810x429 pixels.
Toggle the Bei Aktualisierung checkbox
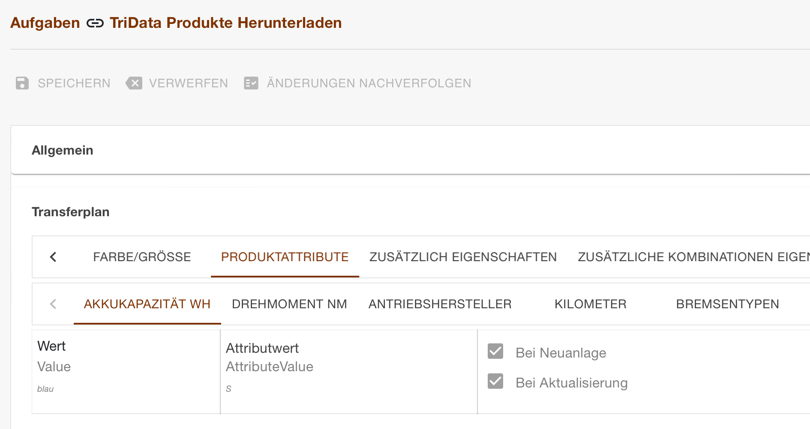(x=495, y=381)
